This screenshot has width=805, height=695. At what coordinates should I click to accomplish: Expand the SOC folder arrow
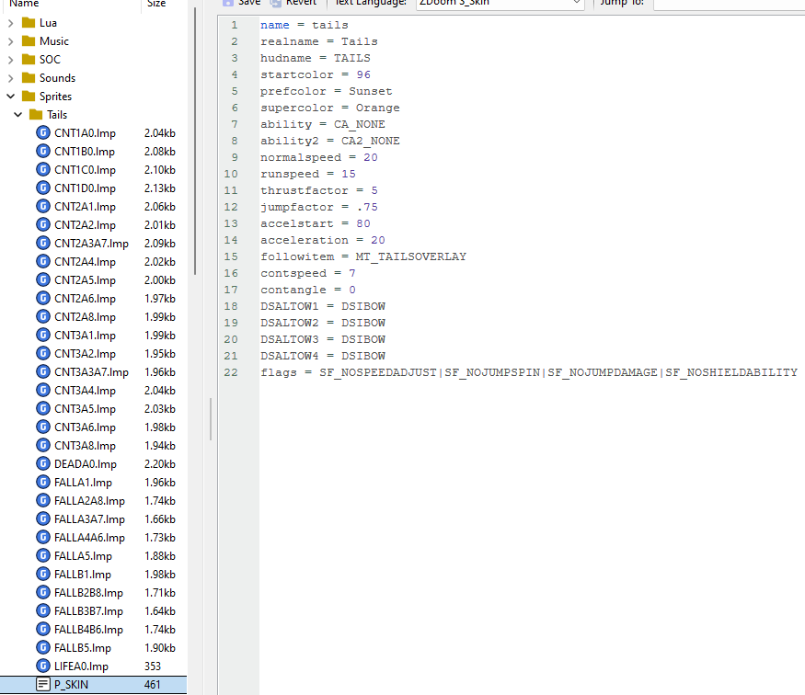tap(10, 60)
